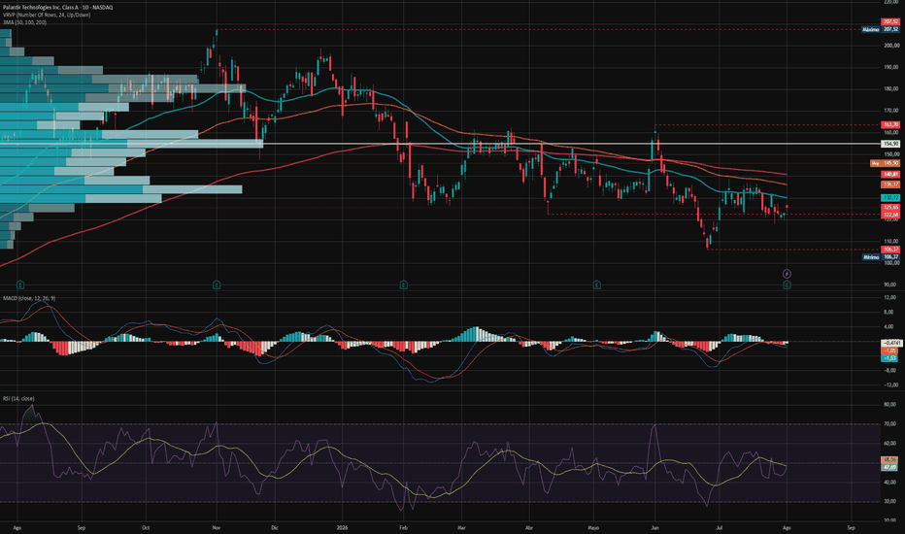Click the 140,81 moving average label
This screenshot has height=534, width=905.
(890, 174)
